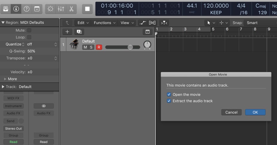Uncheck Open the movie checkbox
The width and height of the screenshot is (277, 145).
[x=169, y=94]
